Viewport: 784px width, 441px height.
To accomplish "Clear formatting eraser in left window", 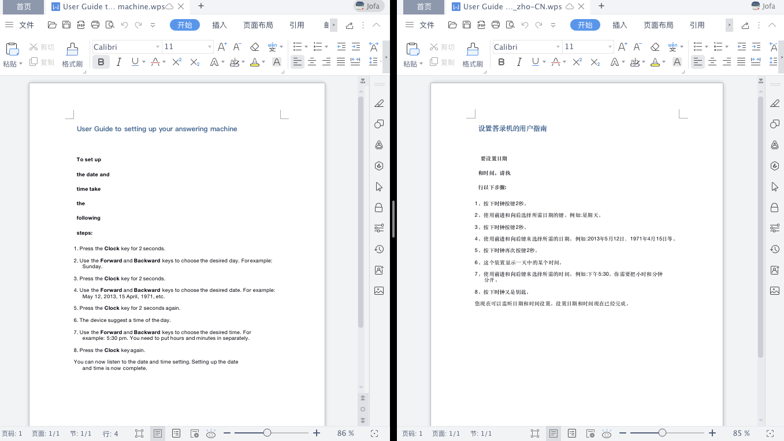I will (254, 47).
